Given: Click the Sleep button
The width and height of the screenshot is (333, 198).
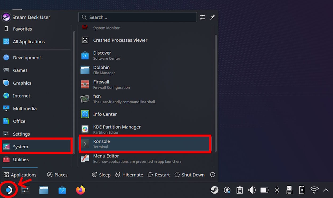Looking at the screenshot, I should (x=101, y=175).
